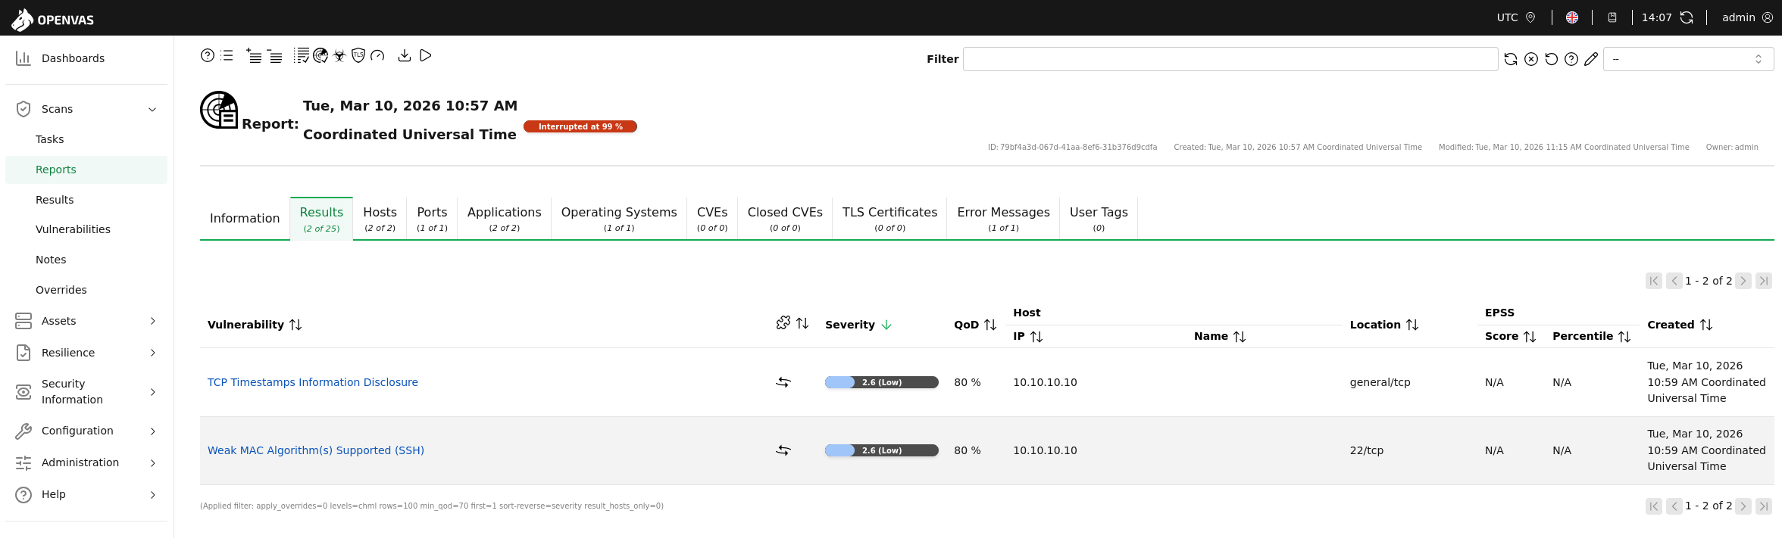Expand the Configuration sidebar section

[x=152, y=431]
